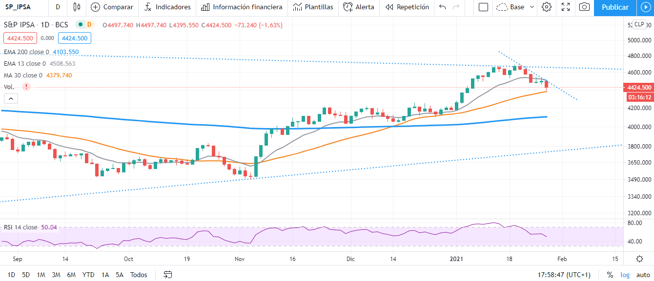Open chart settings gear in top toolbar
Viewport: 654px width, 281px height.
(x=547, y=7)
